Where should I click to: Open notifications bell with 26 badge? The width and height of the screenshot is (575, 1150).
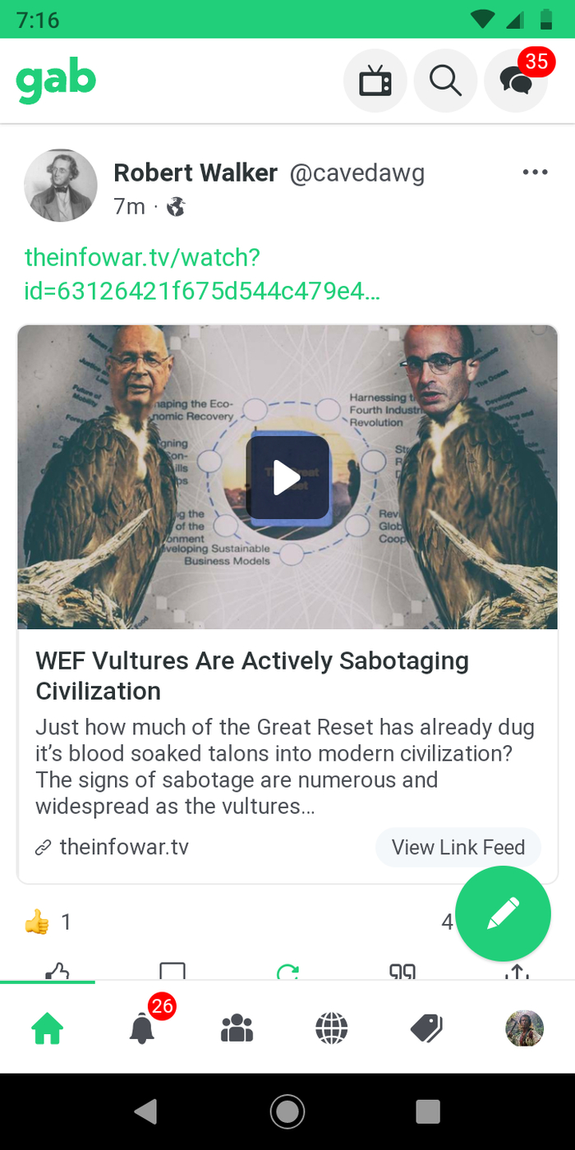(x=143, y=1028)
